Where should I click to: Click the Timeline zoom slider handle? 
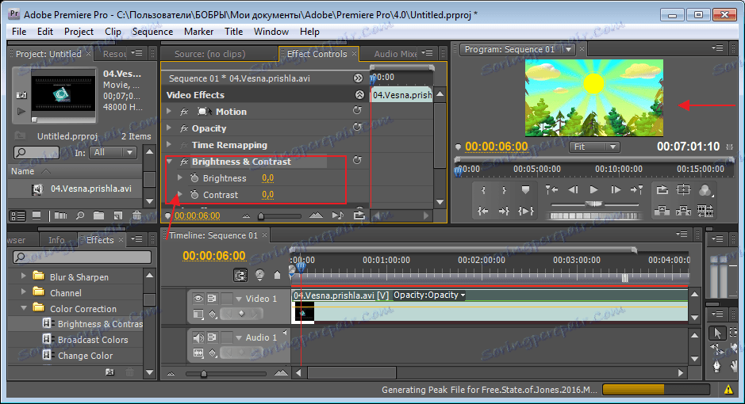tap(204, 374)
